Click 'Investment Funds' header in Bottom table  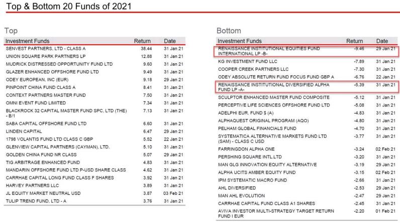(x=240, y=41)
